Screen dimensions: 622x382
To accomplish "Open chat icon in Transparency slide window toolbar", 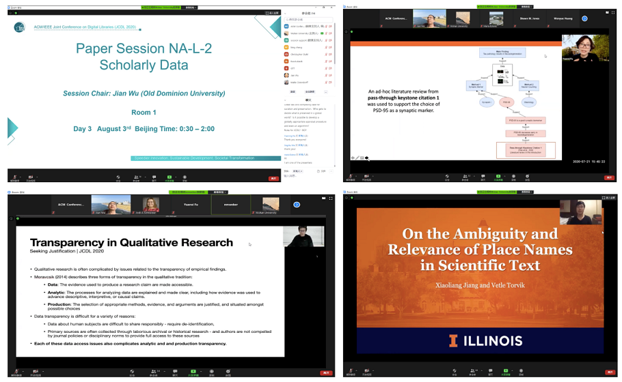I will click(175, 372).
